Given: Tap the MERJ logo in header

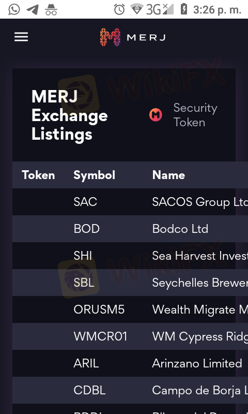Looking at the screenshot, I should pyautogui.click(x=133, y=37).
